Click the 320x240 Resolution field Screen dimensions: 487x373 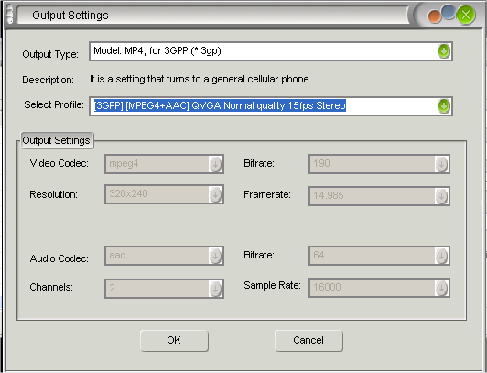pyautogui.click(x=164, y=194)
